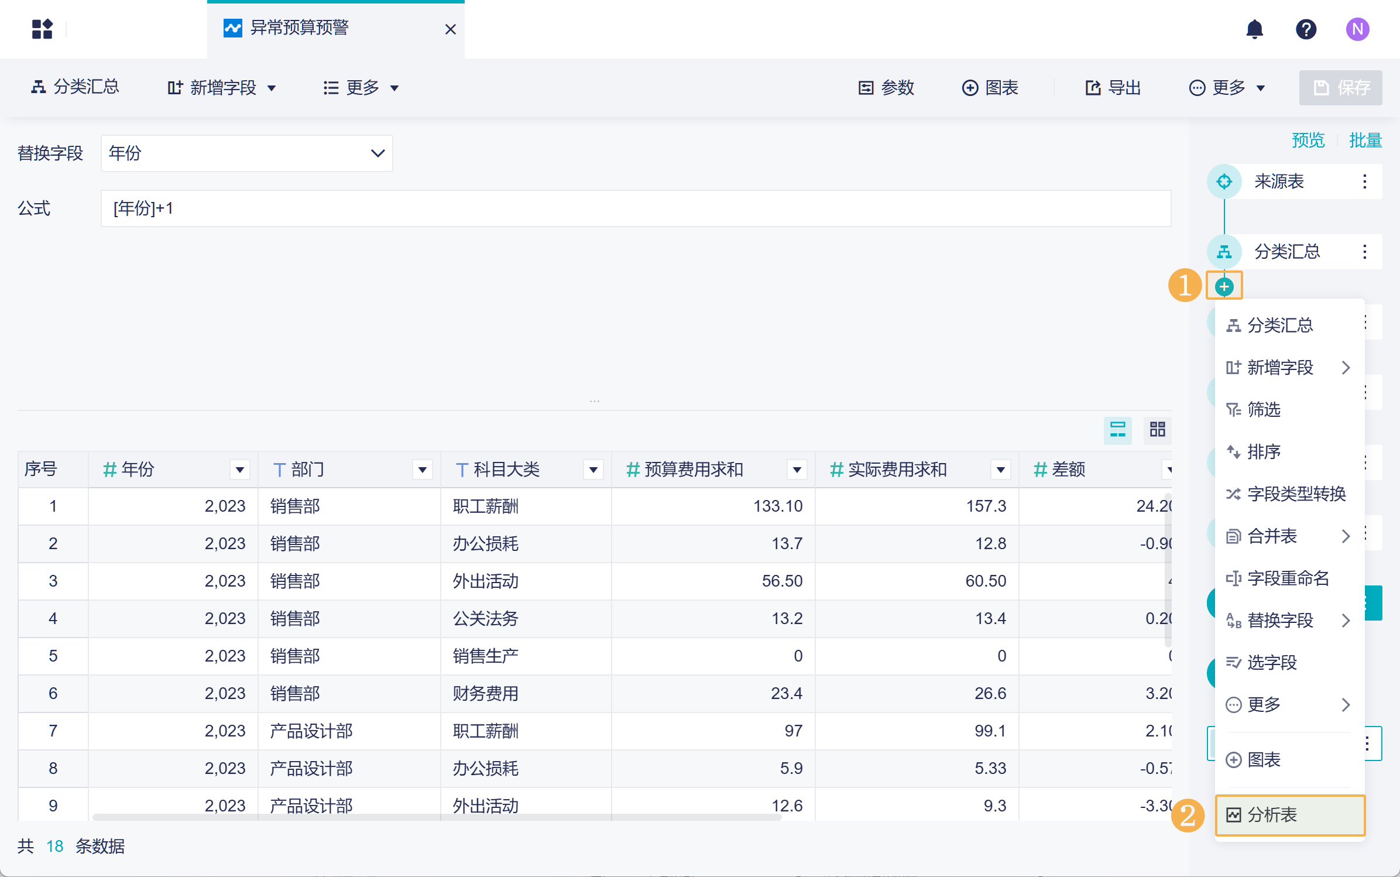Choose 筛选 in the step menu
Screen dimensions: 1400x877
pyautogui.click(x=1264, y=409)
